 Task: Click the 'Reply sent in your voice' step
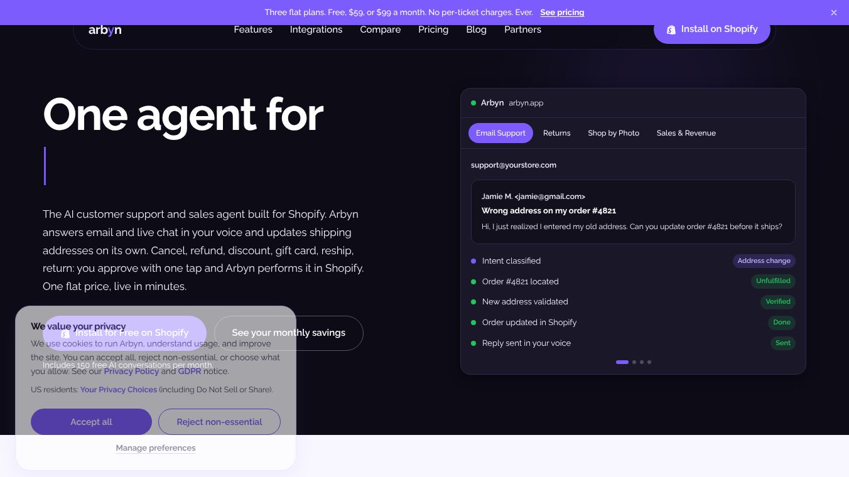pos(527,343)
